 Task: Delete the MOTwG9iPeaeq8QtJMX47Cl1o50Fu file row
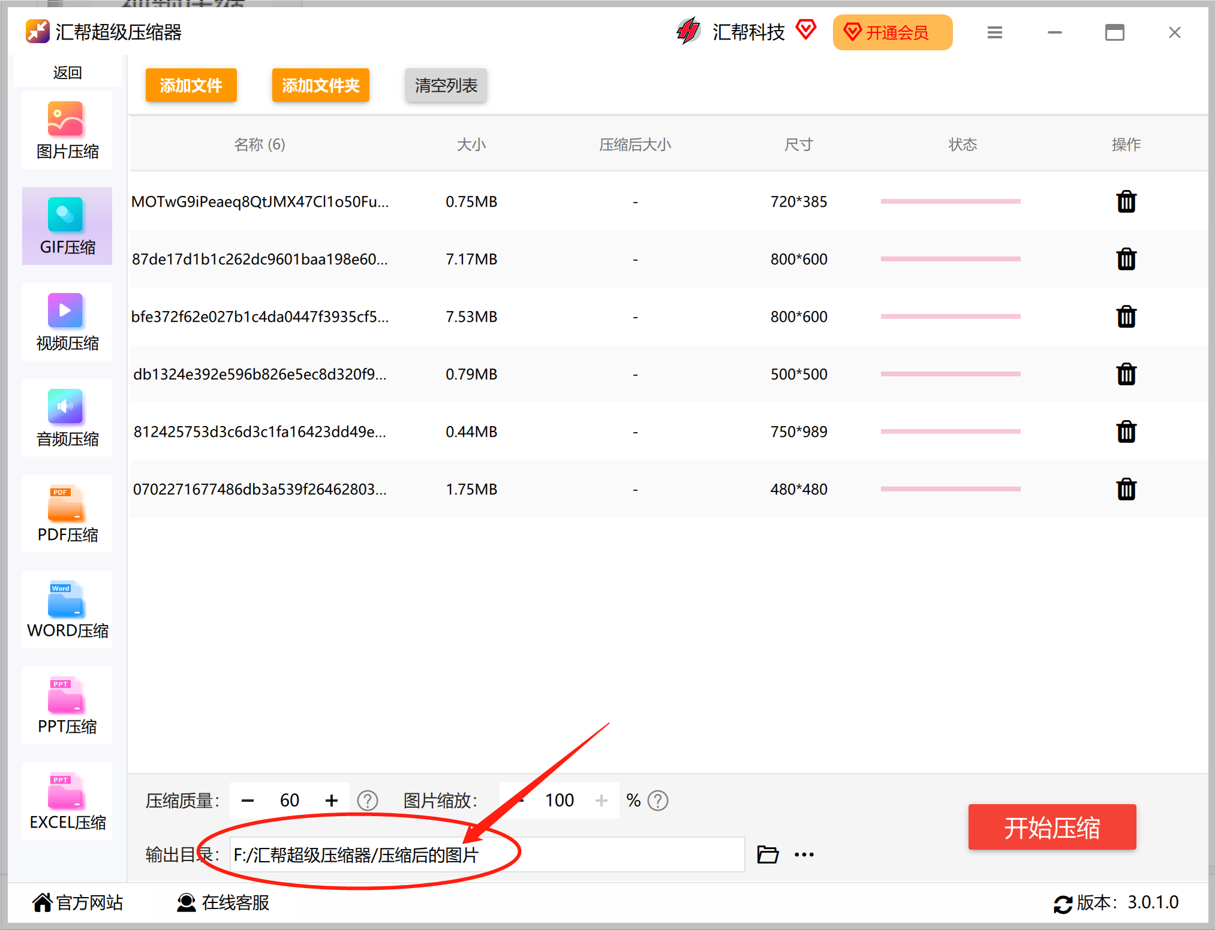tap(1126, 202)
